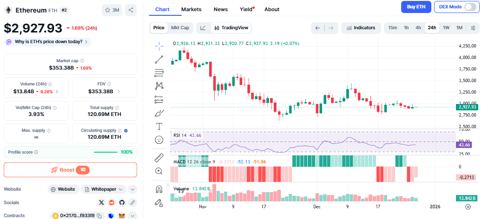Open Ethereum's GitHub social link
Image resolution: width=482 pixels, height=219 pixels.
tap(122, 202)
